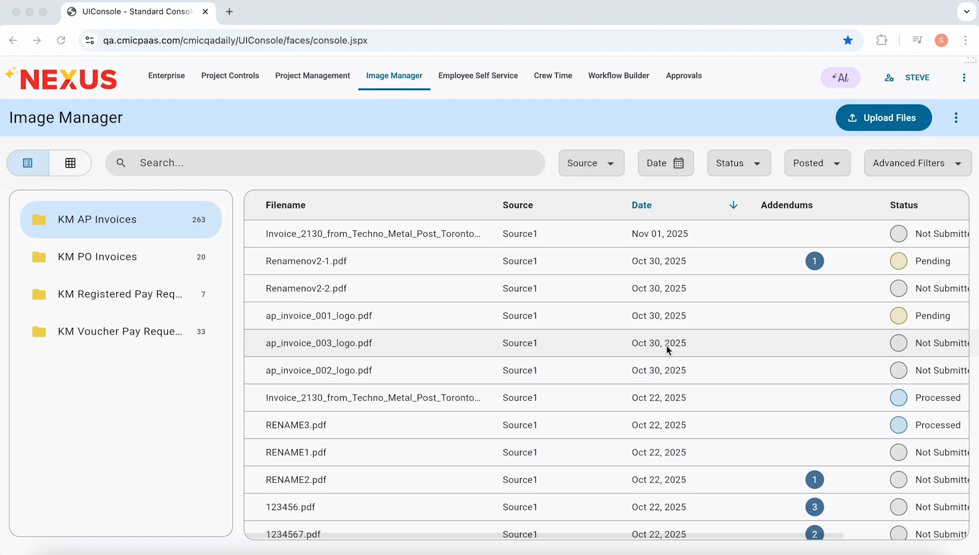The width and height of the screenshot is (979, 555).
Task: Expand Advanced Filters dropdown
Action: click(x=918, y=163)
